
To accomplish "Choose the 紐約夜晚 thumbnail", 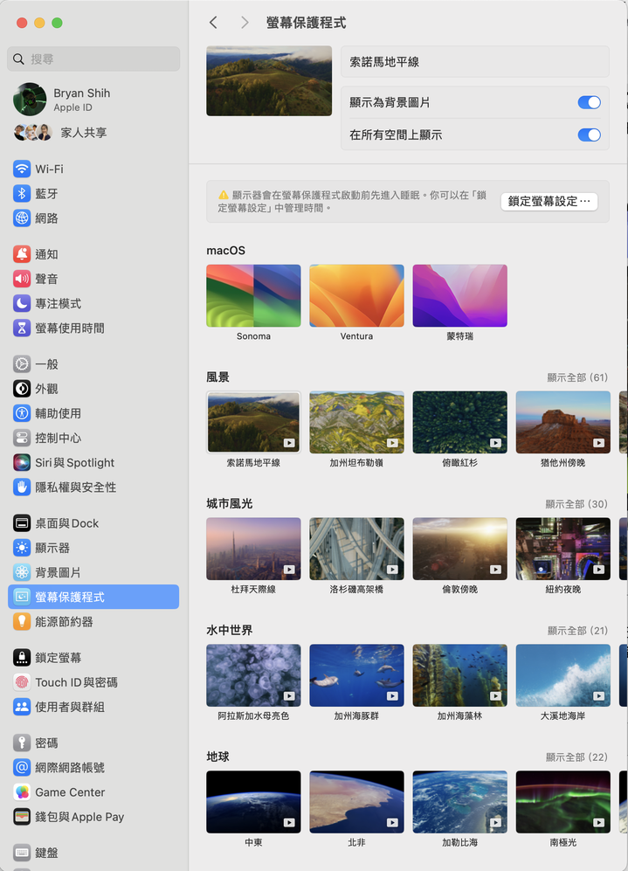I will click(563, 549).
